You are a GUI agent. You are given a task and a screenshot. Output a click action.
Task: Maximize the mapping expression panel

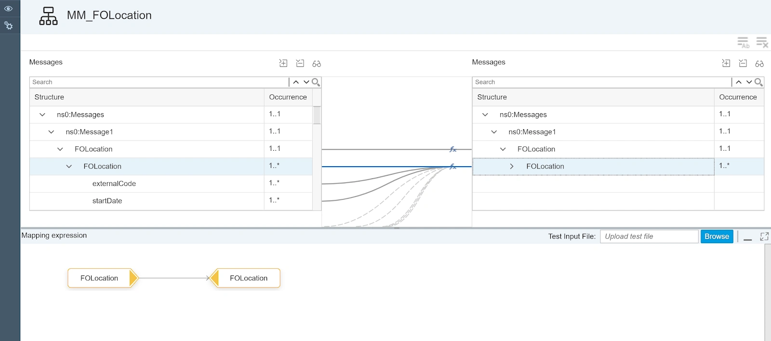coord(764,236)
